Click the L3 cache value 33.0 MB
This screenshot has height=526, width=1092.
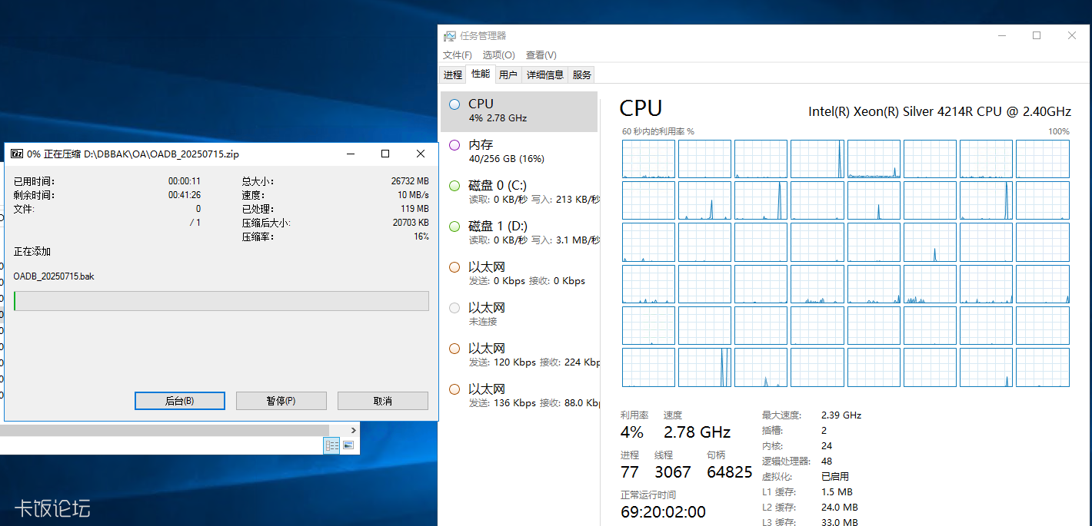[x=840, y=522]
